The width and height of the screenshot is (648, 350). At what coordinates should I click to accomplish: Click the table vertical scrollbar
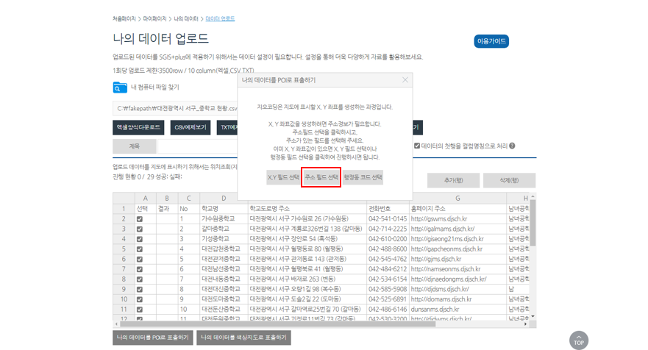click(533, 223)
